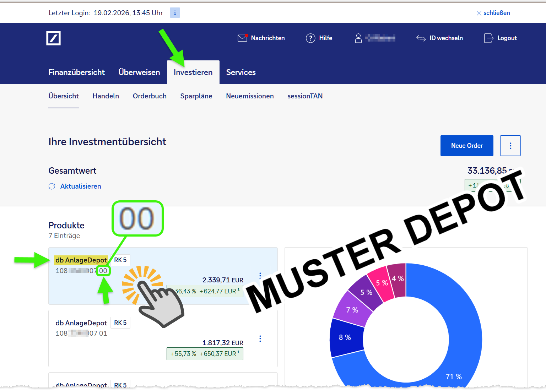This screenshot has height=390, width=546.
Task: Open options menu for depot ending 01
Action: tap(260, 338)
